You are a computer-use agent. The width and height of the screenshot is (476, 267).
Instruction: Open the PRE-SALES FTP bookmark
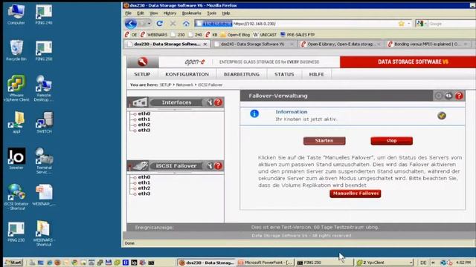[x=297, y=35]
